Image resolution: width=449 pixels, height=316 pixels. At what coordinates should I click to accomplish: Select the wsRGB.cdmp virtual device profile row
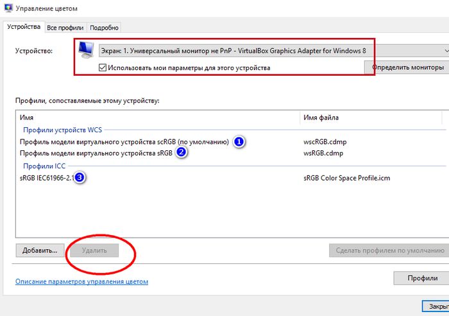[96, 153]
